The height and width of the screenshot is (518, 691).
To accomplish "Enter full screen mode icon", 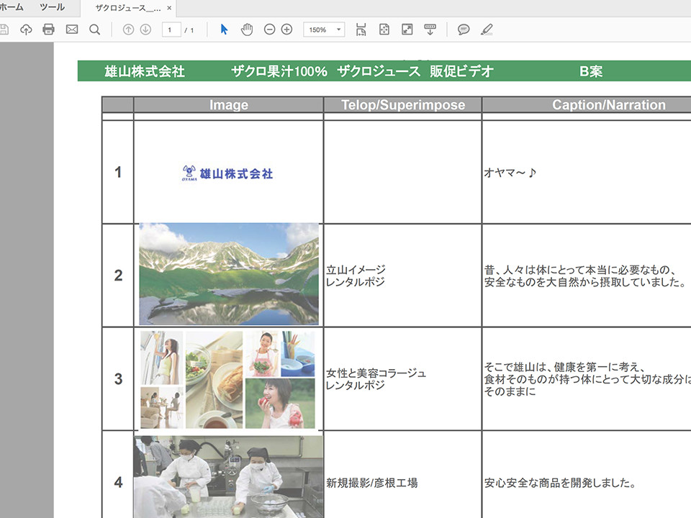I will point(407,29).
